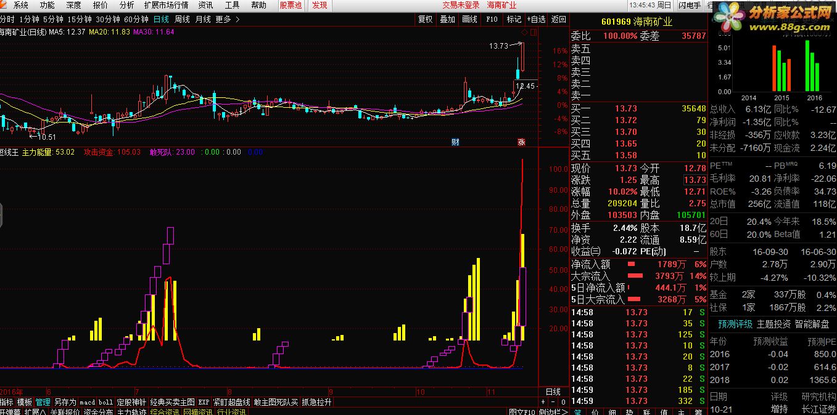This screenshot has width=837, height=415.
Task: Click the 日线 label at the time axis end
Action: point(553,392)
